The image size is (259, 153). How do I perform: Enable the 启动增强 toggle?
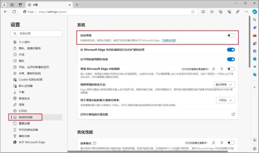[x=231, y=36]
